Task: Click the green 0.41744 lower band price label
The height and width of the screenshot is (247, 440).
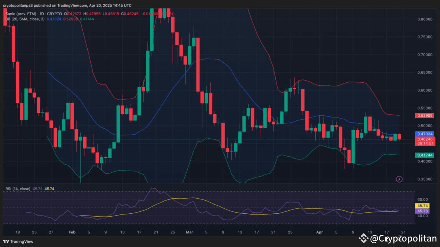Action: point(425,155)
